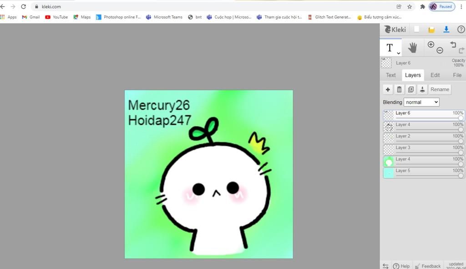The width and height of the screenshot is (466, 269).
Task: Open the browser Extensions puzzle icon
Action: pyautogui.click(x=422, y=6)
